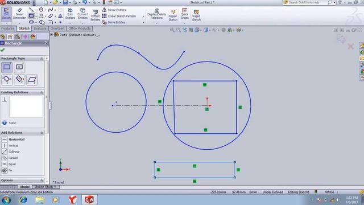Select the Line sketch tool
This screenshot has height=205, width=364.
point(31,10)
